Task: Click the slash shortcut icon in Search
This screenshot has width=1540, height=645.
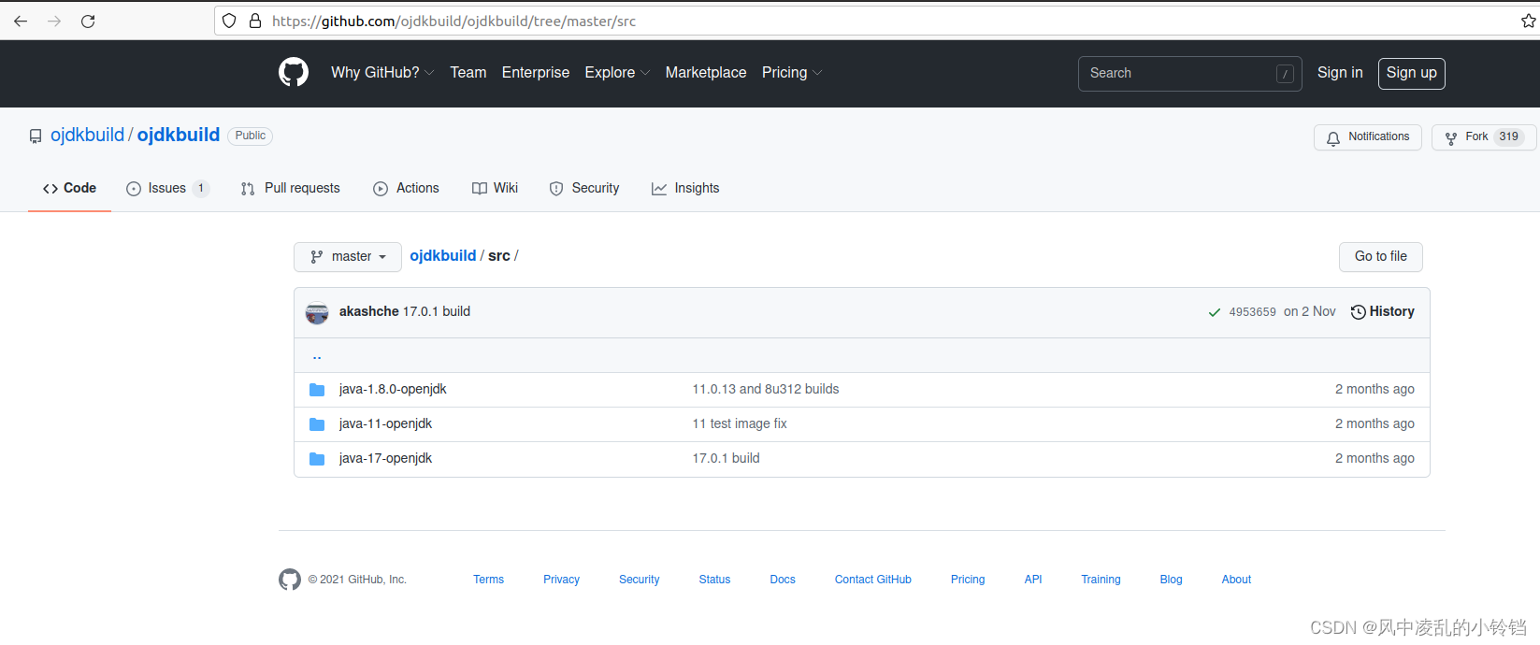Action: [1285, 74]
